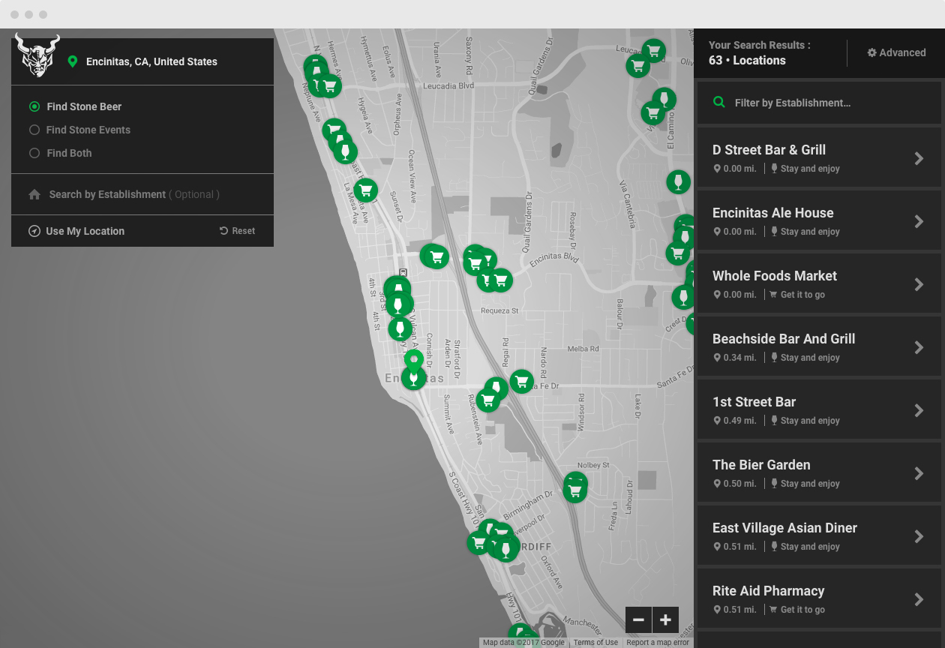The width and height of the screenshot is (945, 648).
Task: Zoom out the map with the minus button
Action: coord(638,620)
